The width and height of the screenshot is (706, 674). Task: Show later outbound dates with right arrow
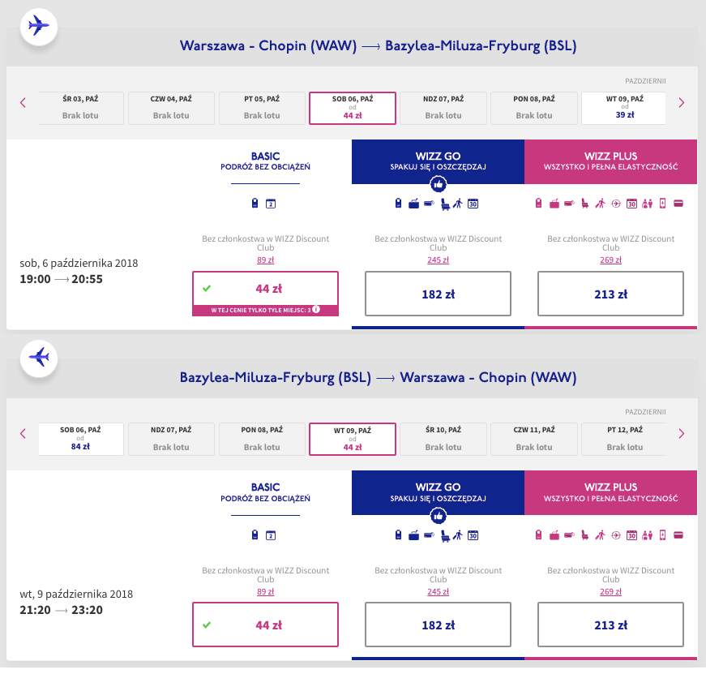click(x=681, y=102)
